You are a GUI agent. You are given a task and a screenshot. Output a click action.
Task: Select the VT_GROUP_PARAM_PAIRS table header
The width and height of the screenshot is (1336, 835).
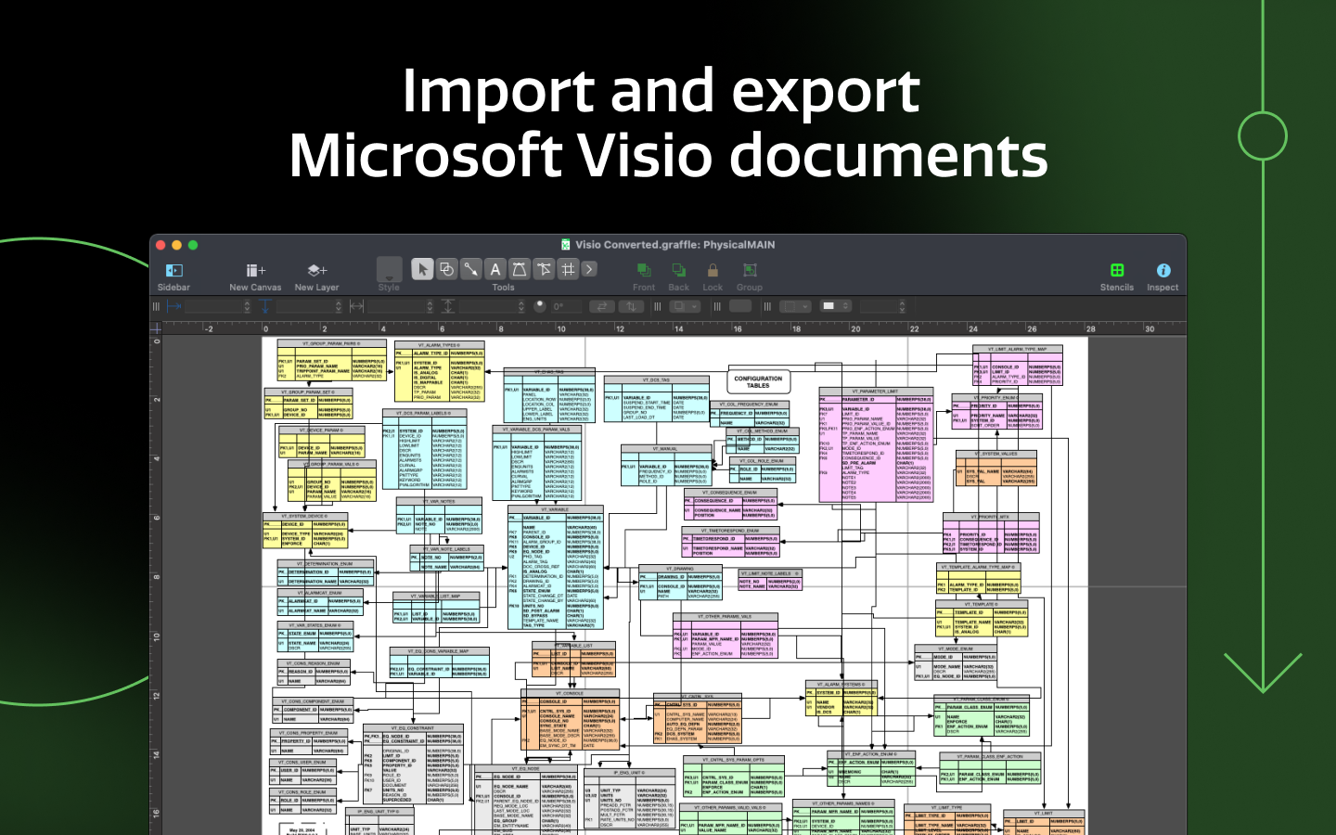(331, 343)
